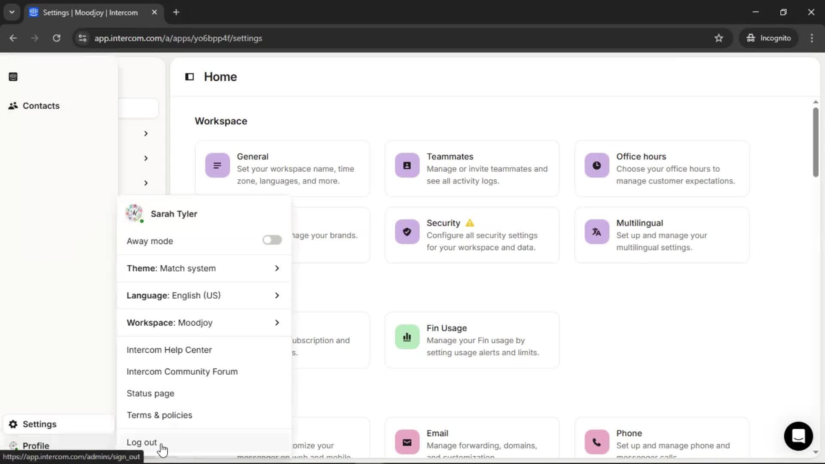Click the Phone handset icon
Screen dimensions: 825x464
click(x=597, y=442)
